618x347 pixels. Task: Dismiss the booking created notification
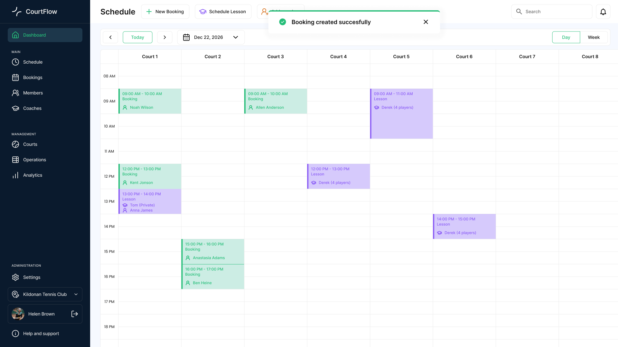[426, 22]
